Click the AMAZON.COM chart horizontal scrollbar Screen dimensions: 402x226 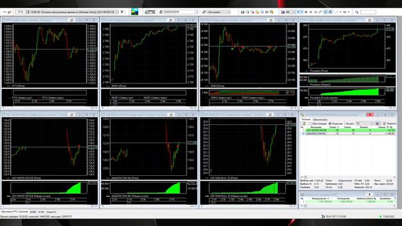pos(149,206)
